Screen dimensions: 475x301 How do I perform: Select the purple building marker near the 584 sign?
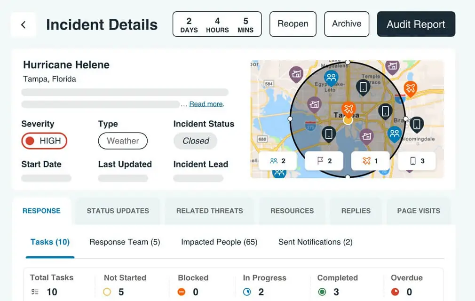coord(296,74)
